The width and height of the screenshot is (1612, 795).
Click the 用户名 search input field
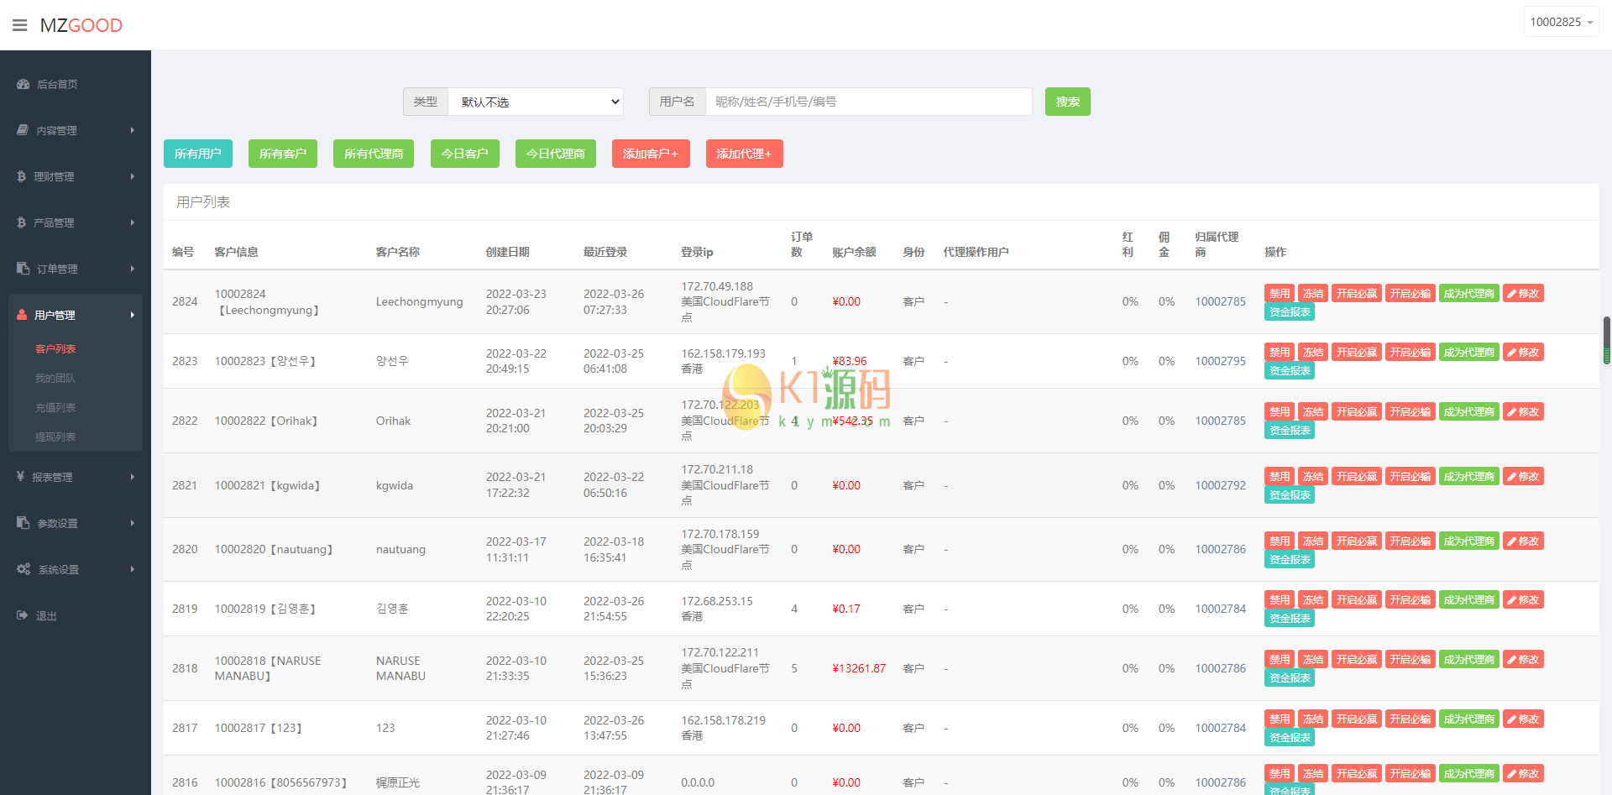[868, 102]
